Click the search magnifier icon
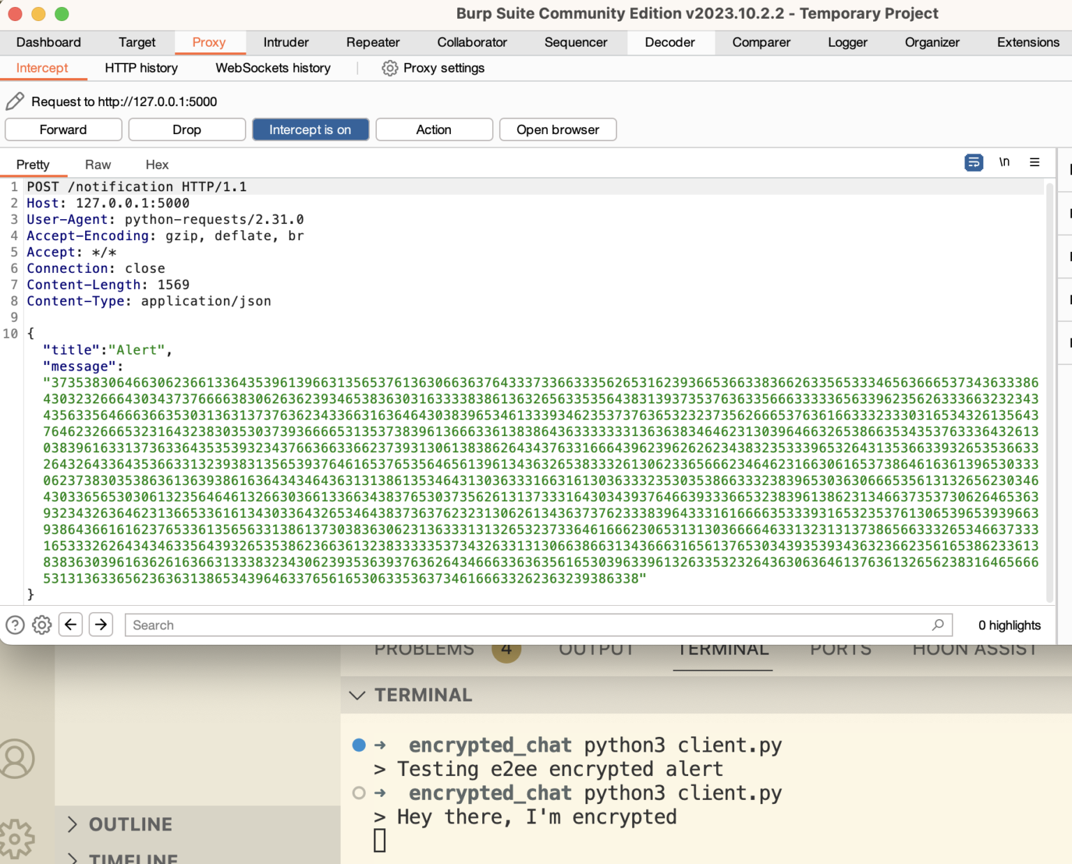 (x=937, y=625)
